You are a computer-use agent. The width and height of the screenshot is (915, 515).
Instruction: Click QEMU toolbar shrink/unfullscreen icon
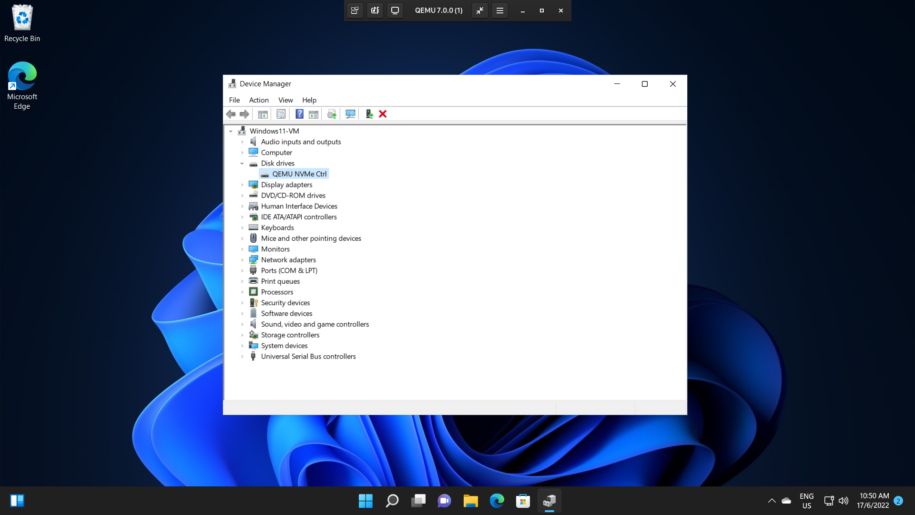pos(480,10)
